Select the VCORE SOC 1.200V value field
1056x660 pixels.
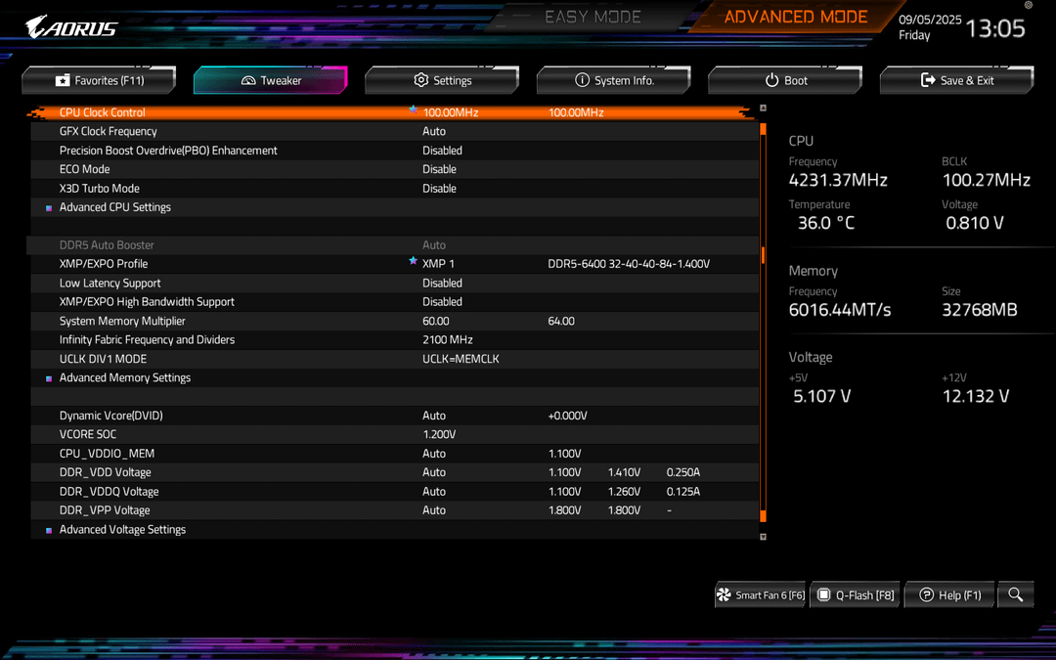click(439, 434)
